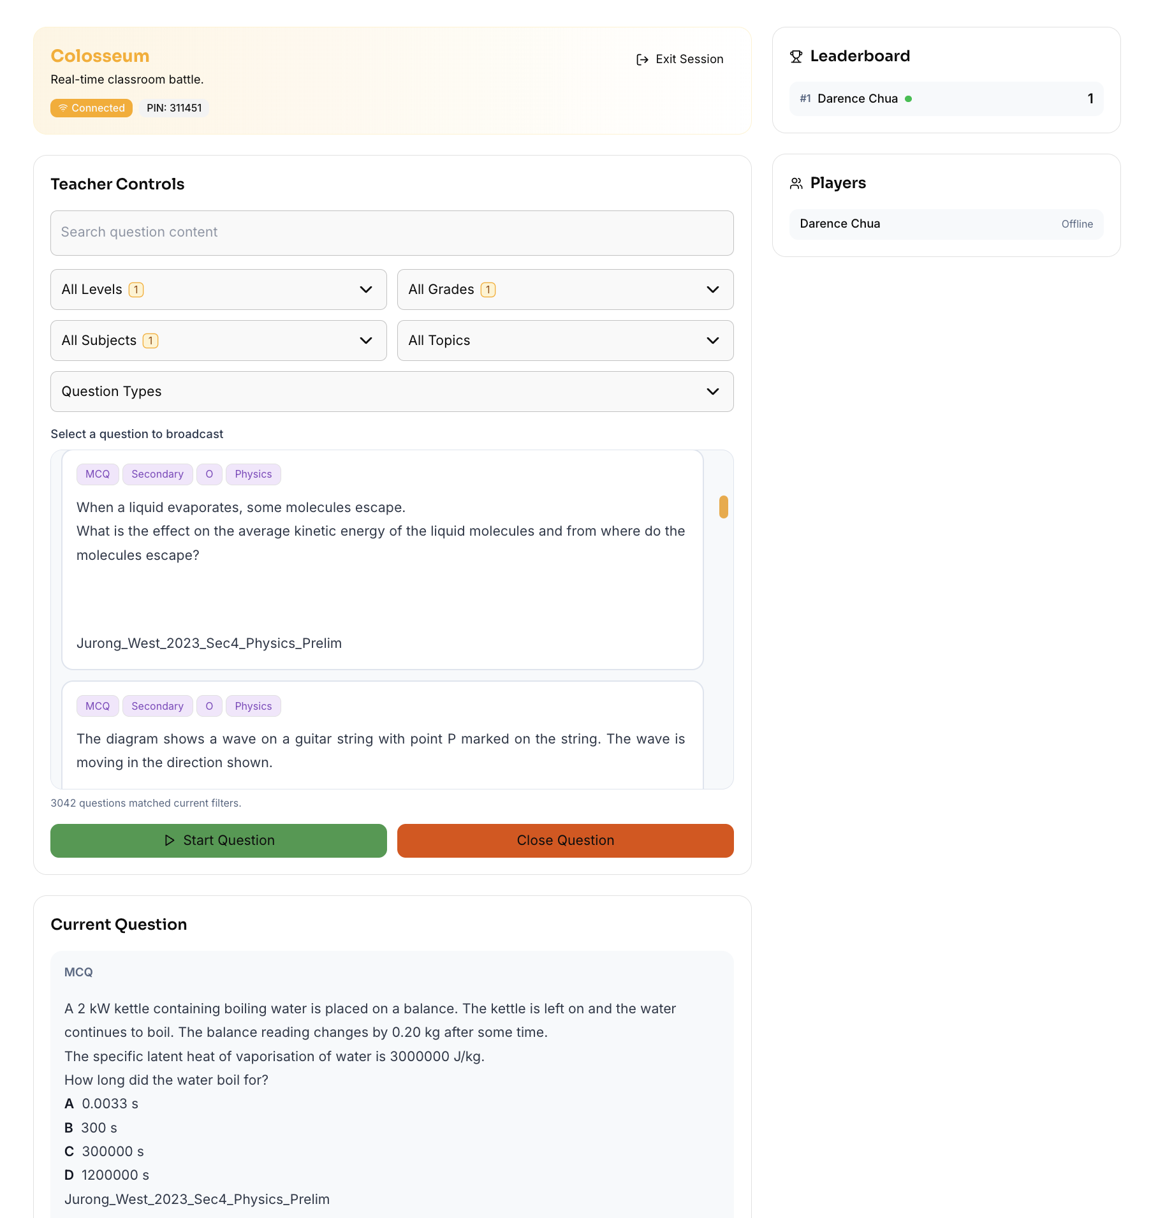Expand the Question Types dropdown
This screenshot has width=1158, height=1218.
(x=392, y=392)
